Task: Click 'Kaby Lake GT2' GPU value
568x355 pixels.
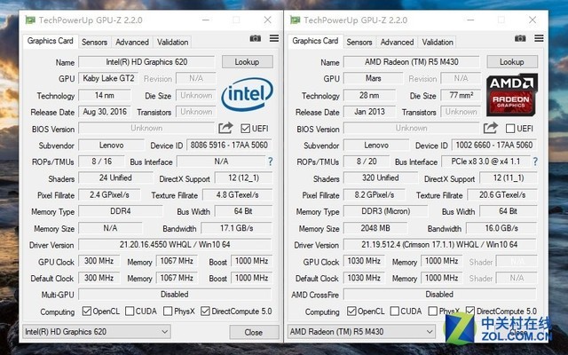Action: click(108, 78)
